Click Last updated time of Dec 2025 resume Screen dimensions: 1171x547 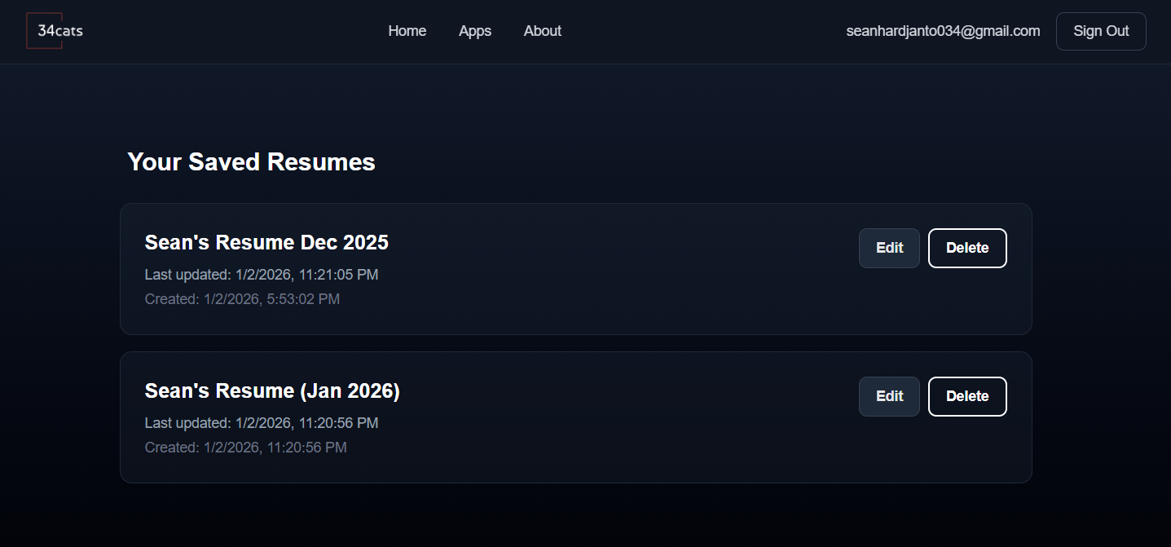(x=262, y=275)
